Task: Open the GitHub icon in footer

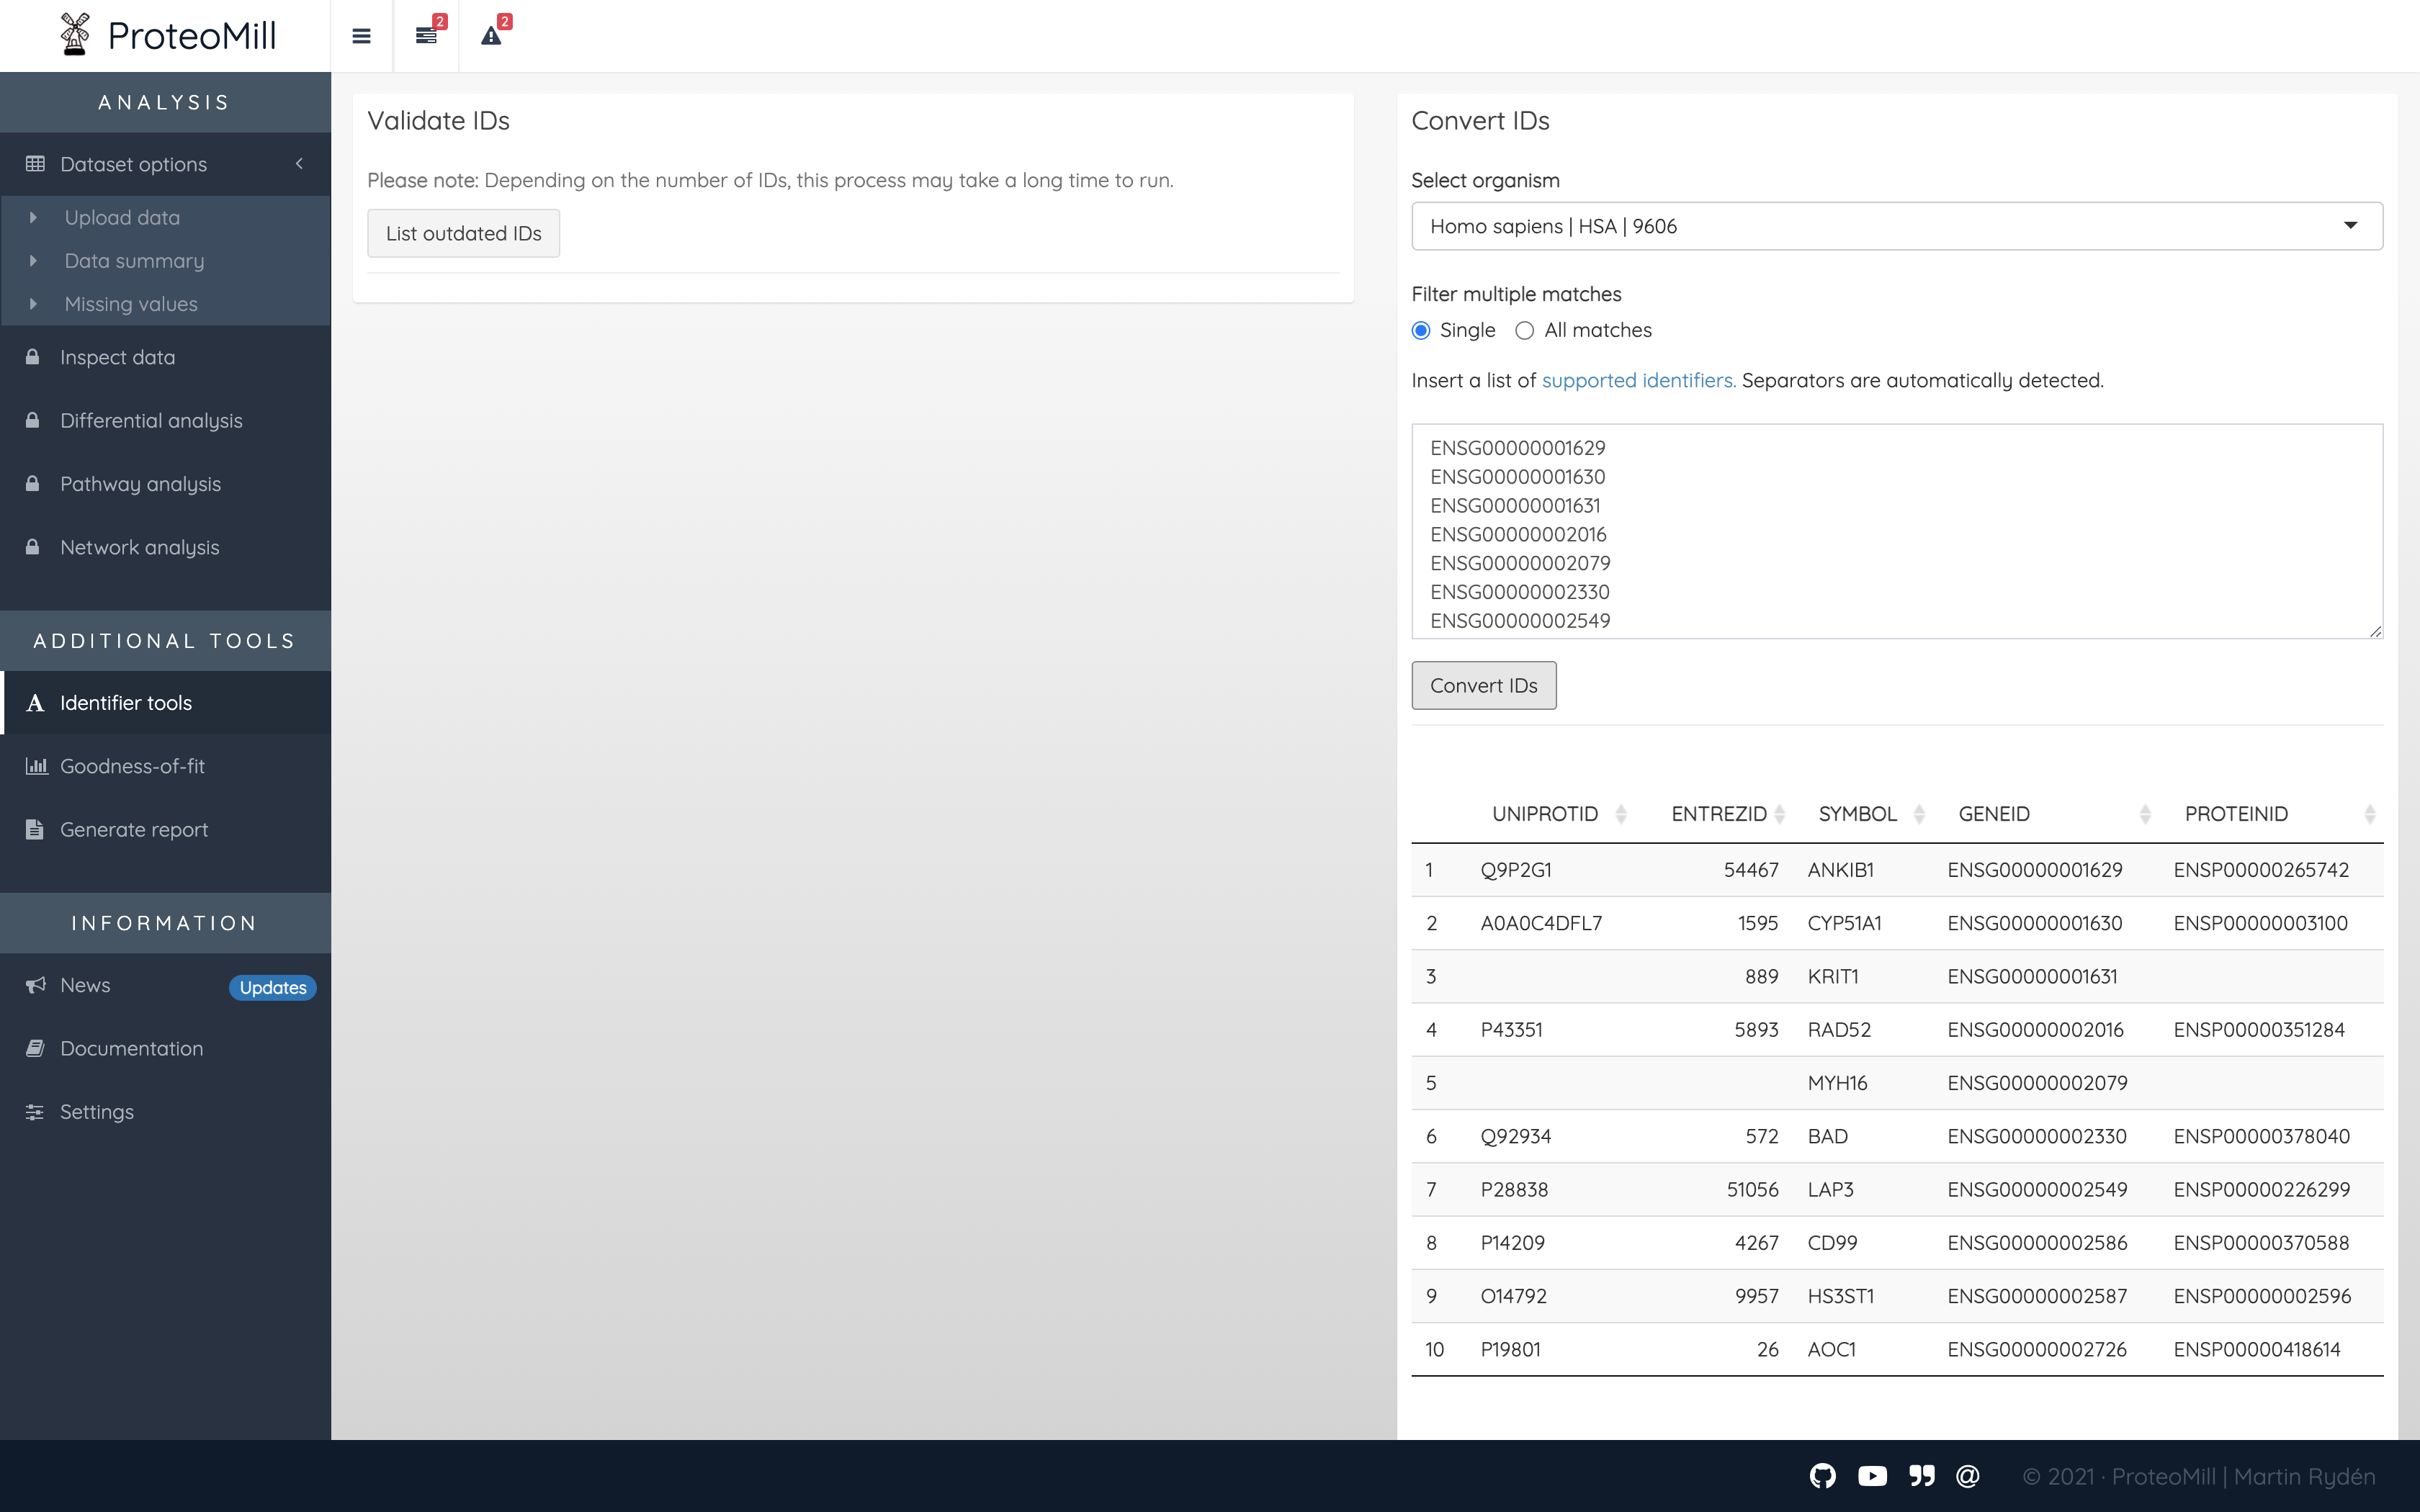Action: 1822,1476
